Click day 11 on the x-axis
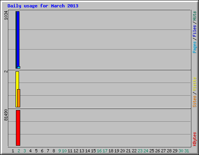This screenshot has height=155, width=199. click(x=70, y=151)
